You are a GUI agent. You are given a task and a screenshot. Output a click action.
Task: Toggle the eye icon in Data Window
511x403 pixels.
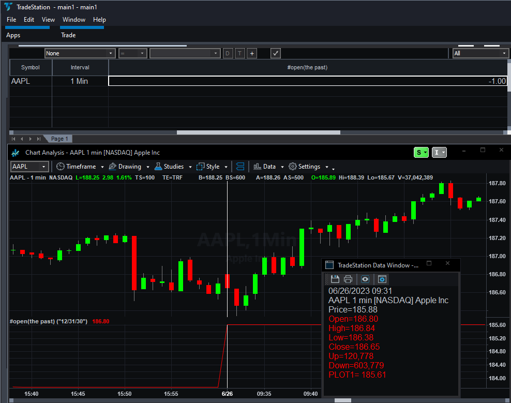[x=365, y=279]
